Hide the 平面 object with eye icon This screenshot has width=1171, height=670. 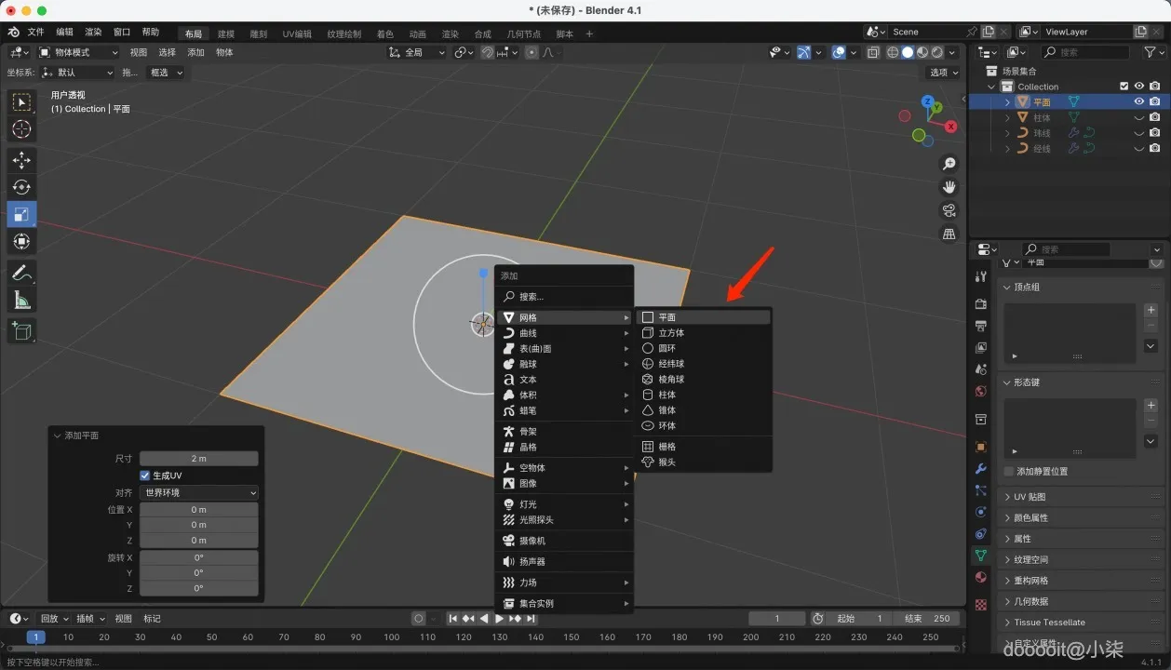(1138, 101)
